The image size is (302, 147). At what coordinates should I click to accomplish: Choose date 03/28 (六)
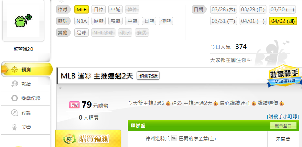point(223,9)
